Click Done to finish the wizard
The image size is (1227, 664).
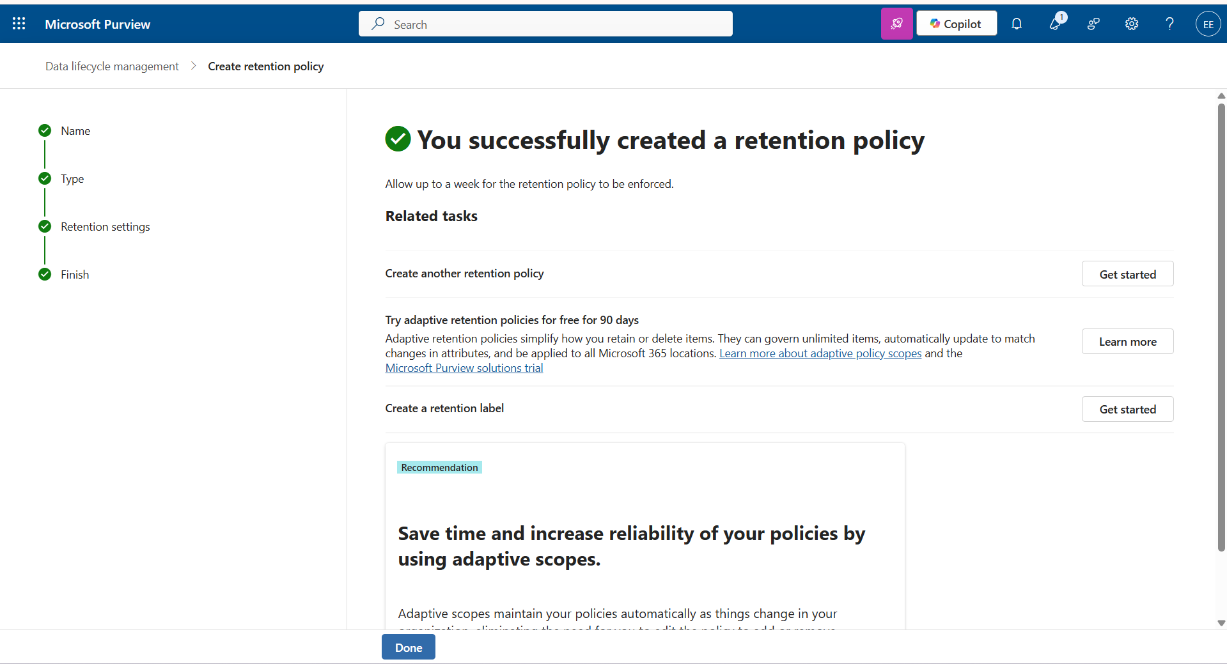[408, 647]
